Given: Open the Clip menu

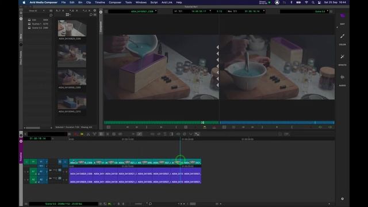Looking at the screenshot, I should 89,2.
